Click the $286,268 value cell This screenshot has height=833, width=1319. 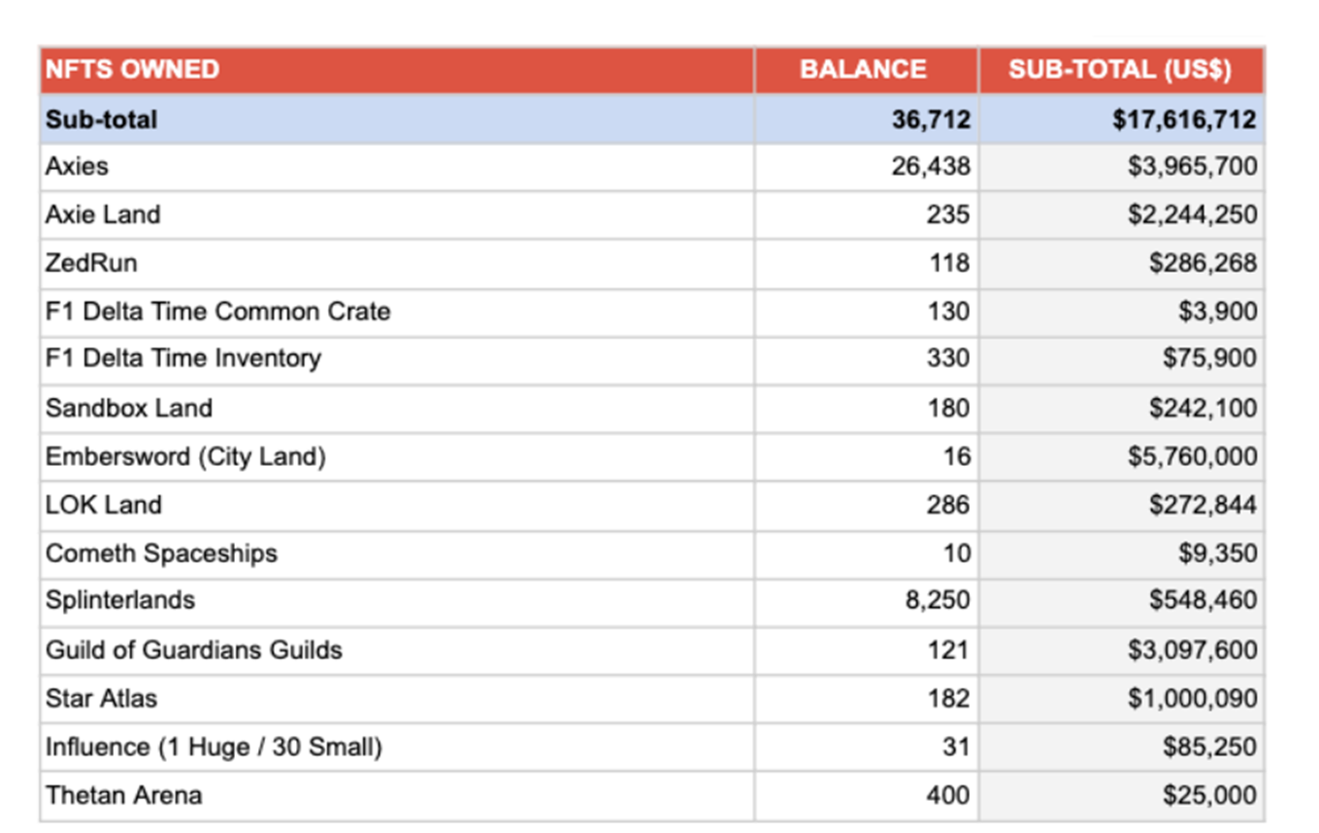tap(1121, 263)
